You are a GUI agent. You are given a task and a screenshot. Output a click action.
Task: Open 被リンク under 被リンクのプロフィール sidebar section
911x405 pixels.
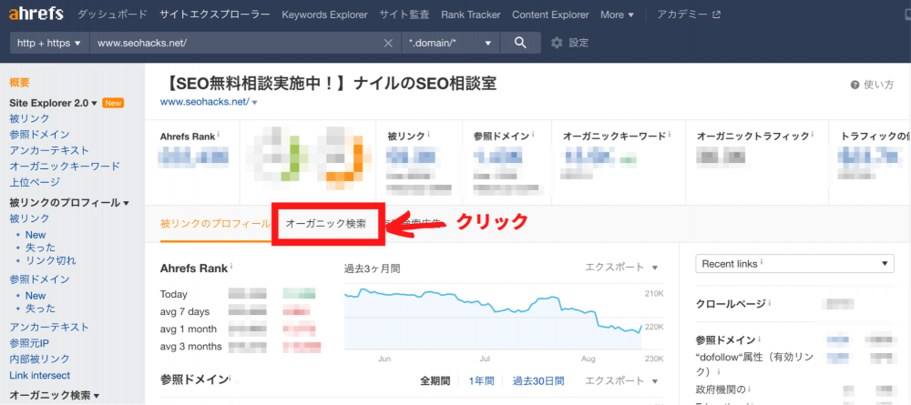tap(30, 218)
